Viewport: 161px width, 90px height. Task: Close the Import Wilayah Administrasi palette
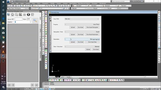pos(51,17)
